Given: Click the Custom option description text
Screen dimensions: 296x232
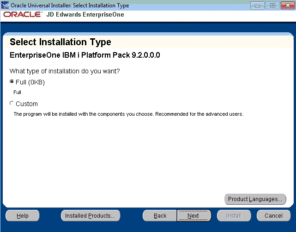Looking at the screenshot, I should [128, 114].
